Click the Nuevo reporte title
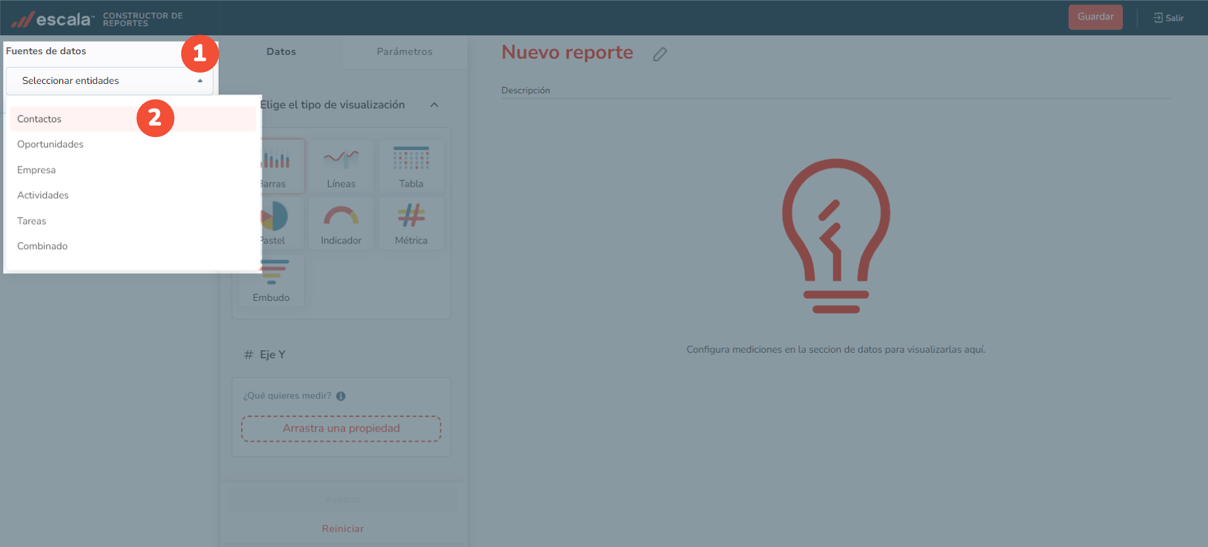Viewport: 1208px width, 547px height. pos(567,52)
